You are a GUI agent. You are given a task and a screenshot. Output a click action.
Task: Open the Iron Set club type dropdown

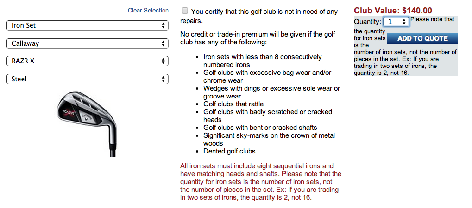coord(87,25)
